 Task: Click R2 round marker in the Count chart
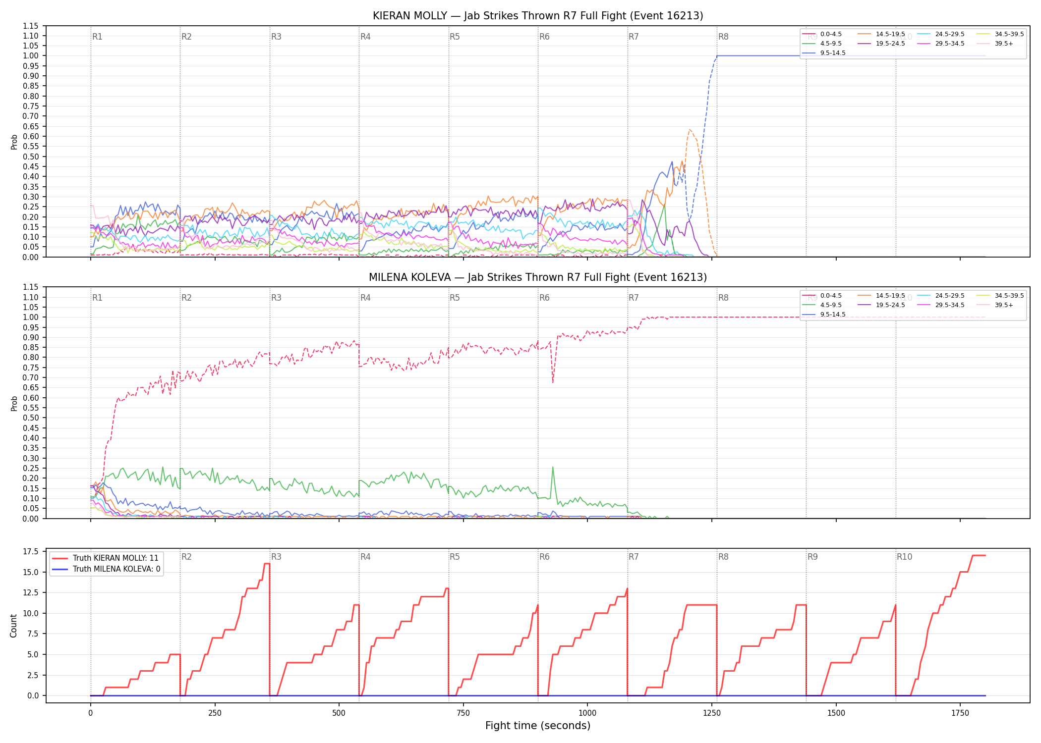click(x=186, y=557)
